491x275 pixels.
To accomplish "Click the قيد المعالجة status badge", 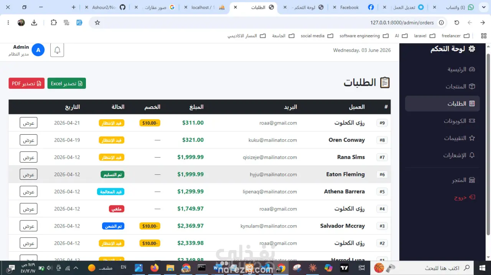I will point(111,192).
